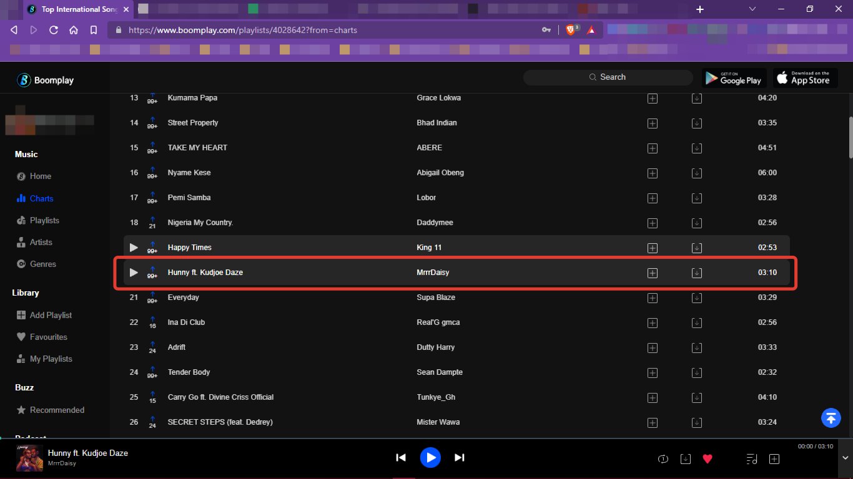Go back to the previous track
The image size is (853, 479).
coord(401,458)
